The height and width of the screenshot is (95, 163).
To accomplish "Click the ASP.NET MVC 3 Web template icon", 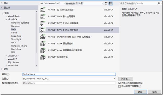I will [43, 23].
